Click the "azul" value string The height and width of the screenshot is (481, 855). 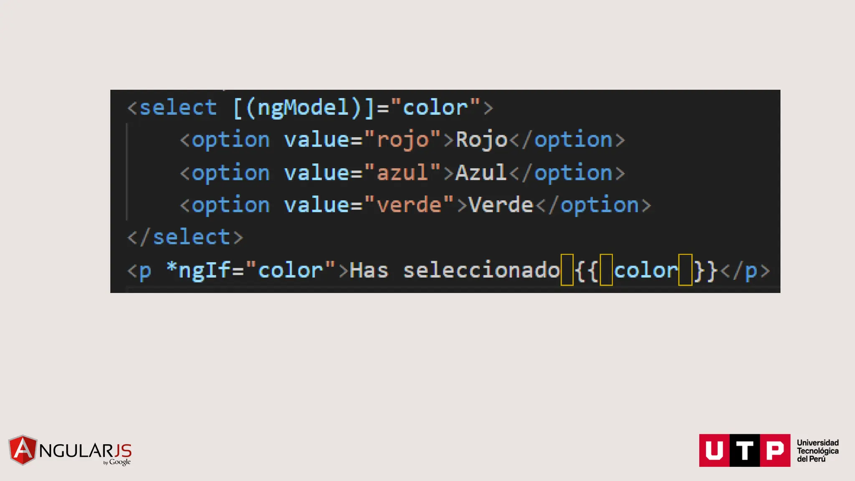tap(402, 172)
